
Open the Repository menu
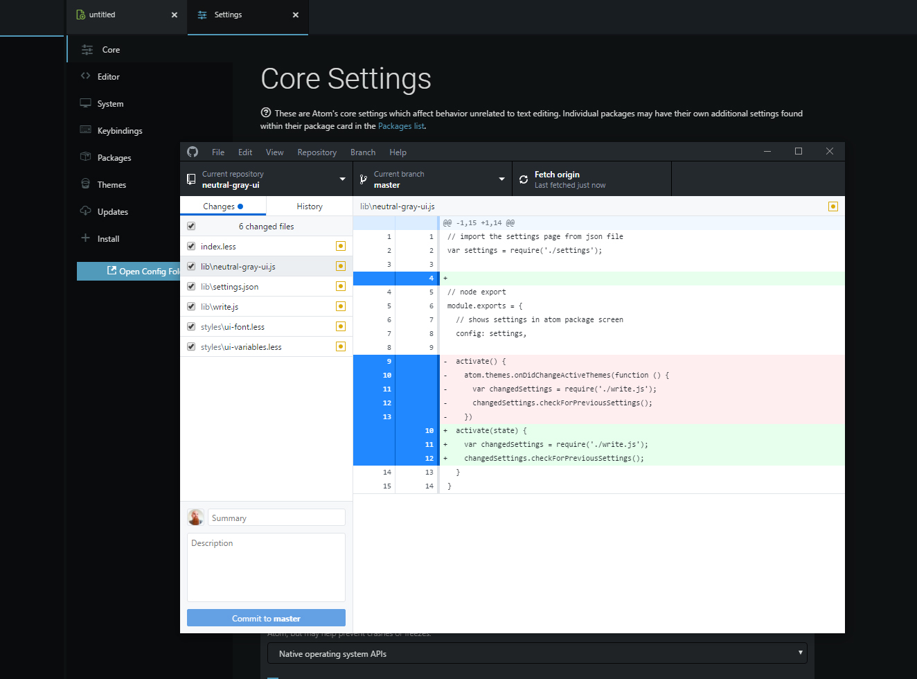click(317, 152)
